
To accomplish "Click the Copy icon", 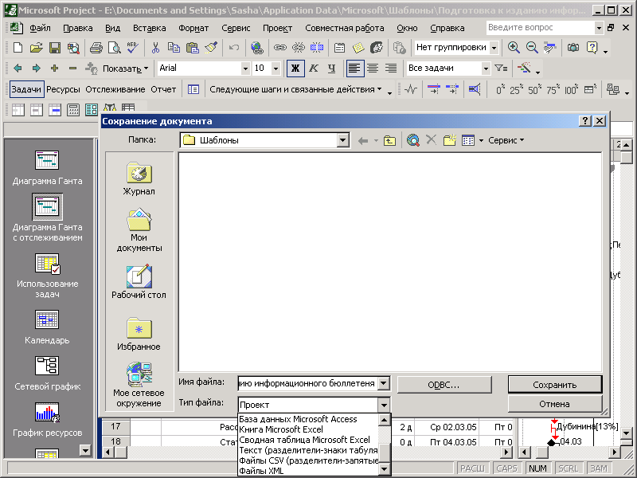I will tap(174, 48).
